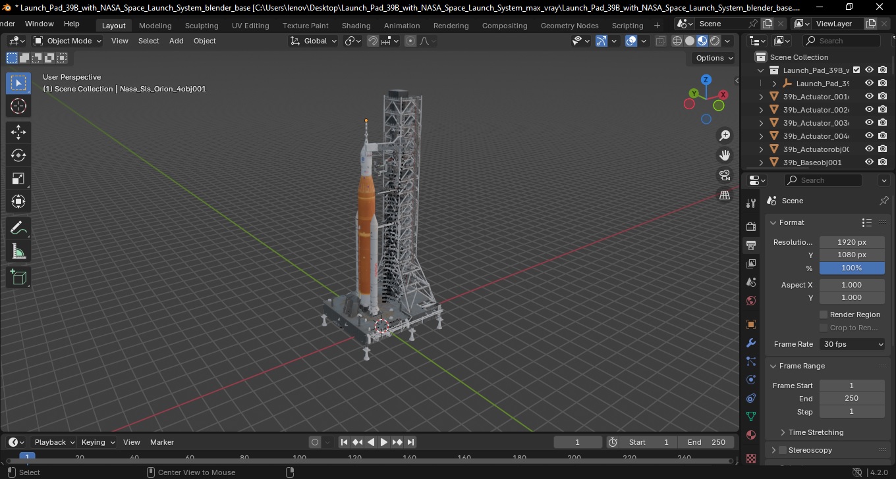Select the Measure tool
Screen dimensions: 896x479
(18, 251)
